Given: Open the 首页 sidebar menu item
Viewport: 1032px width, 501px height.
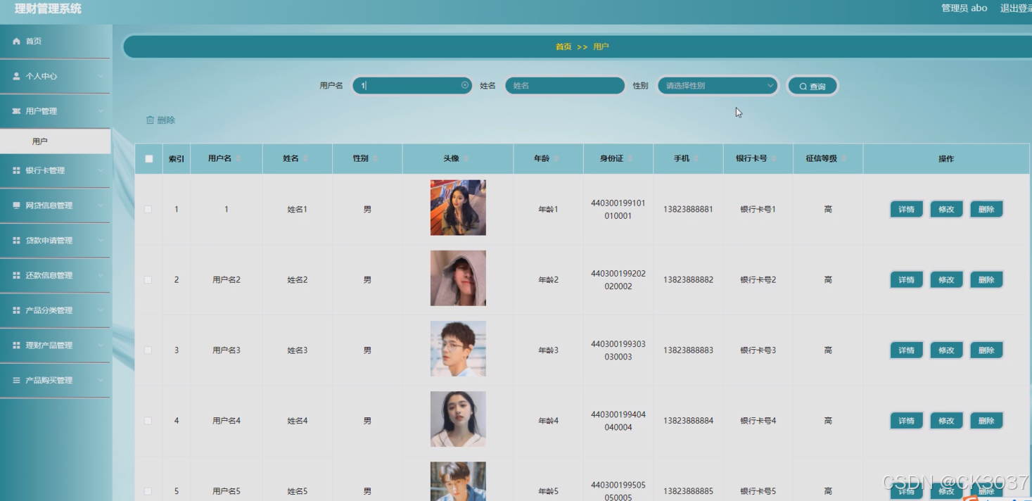Looking at the screenshot, I should coord(55,42).
